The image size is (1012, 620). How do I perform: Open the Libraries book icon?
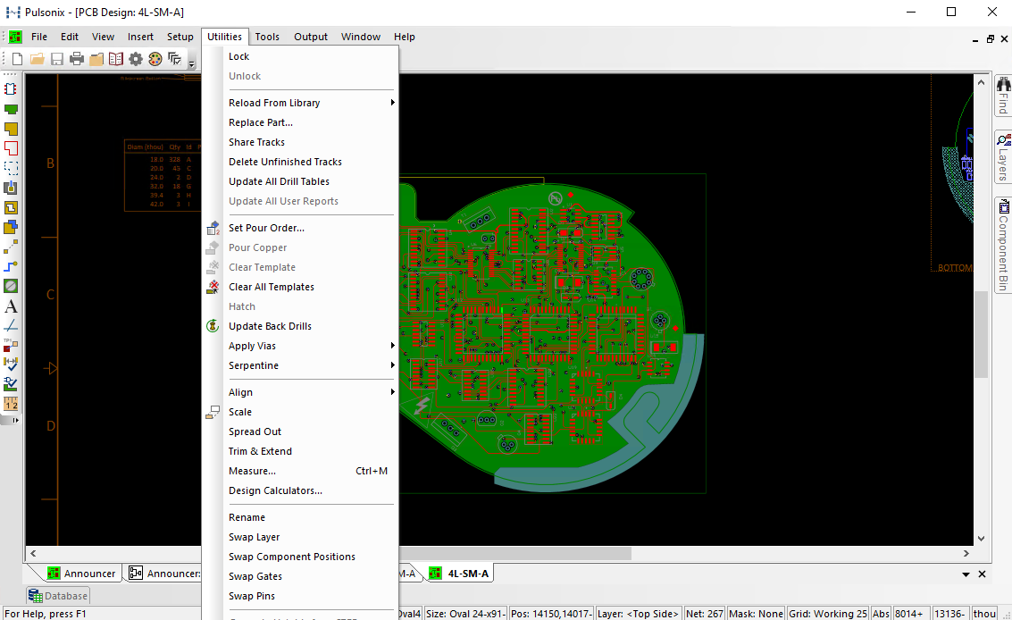pos(115,60)
